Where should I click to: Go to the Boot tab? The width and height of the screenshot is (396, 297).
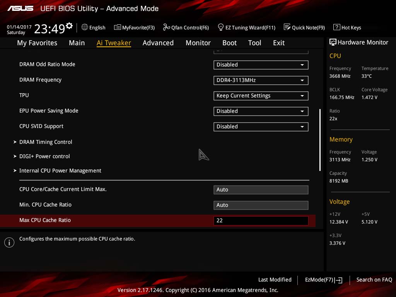click(x=229, y=43)
